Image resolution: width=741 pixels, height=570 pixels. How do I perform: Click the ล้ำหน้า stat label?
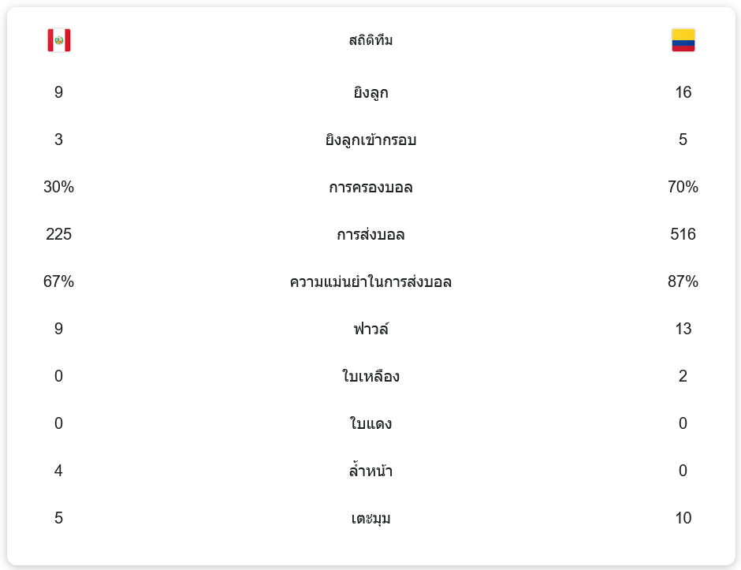(x=370, y=471)
